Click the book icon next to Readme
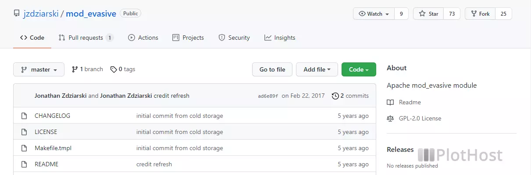531x175 pixels. 390,102
